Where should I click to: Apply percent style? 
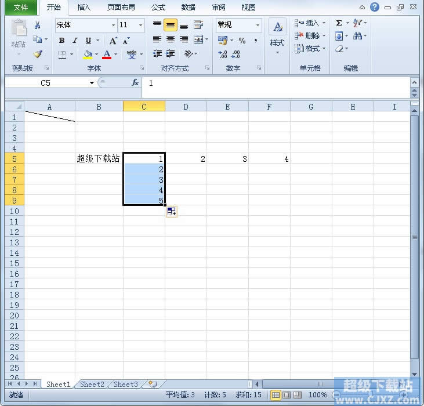click(x=242, y=41)
